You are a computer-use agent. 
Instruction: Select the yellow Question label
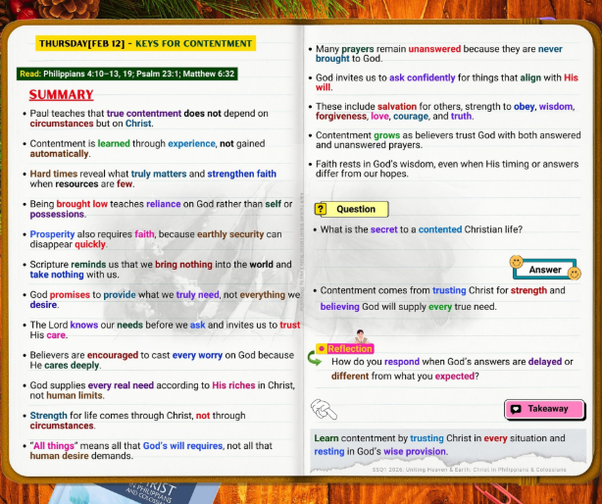click(x=355, y=209)
